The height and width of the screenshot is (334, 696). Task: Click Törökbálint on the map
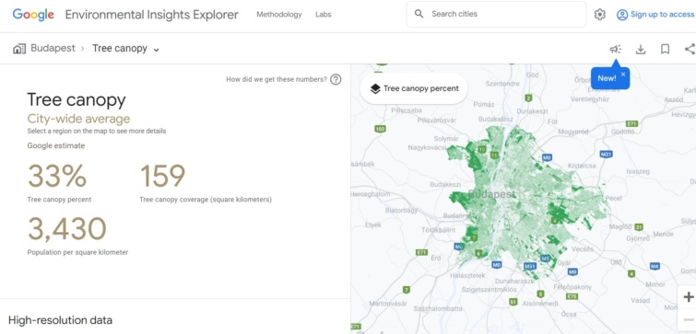(438, 230)
